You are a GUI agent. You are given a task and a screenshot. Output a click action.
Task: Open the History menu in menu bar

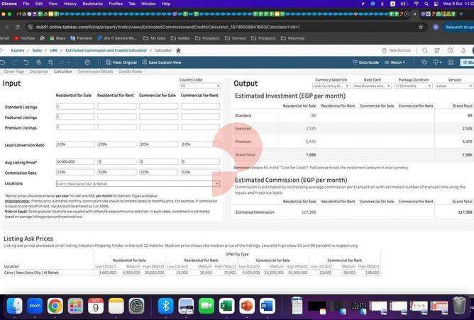[x=70, y=4]
